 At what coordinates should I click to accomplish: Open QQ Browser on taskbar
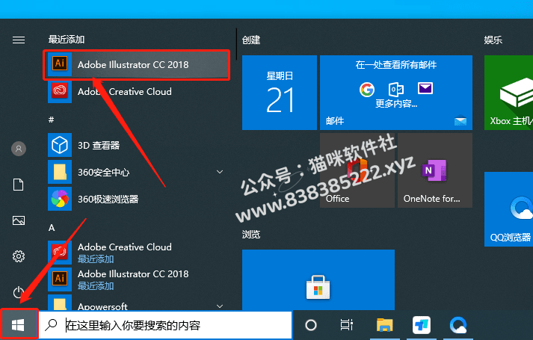[x=458, y=325]
